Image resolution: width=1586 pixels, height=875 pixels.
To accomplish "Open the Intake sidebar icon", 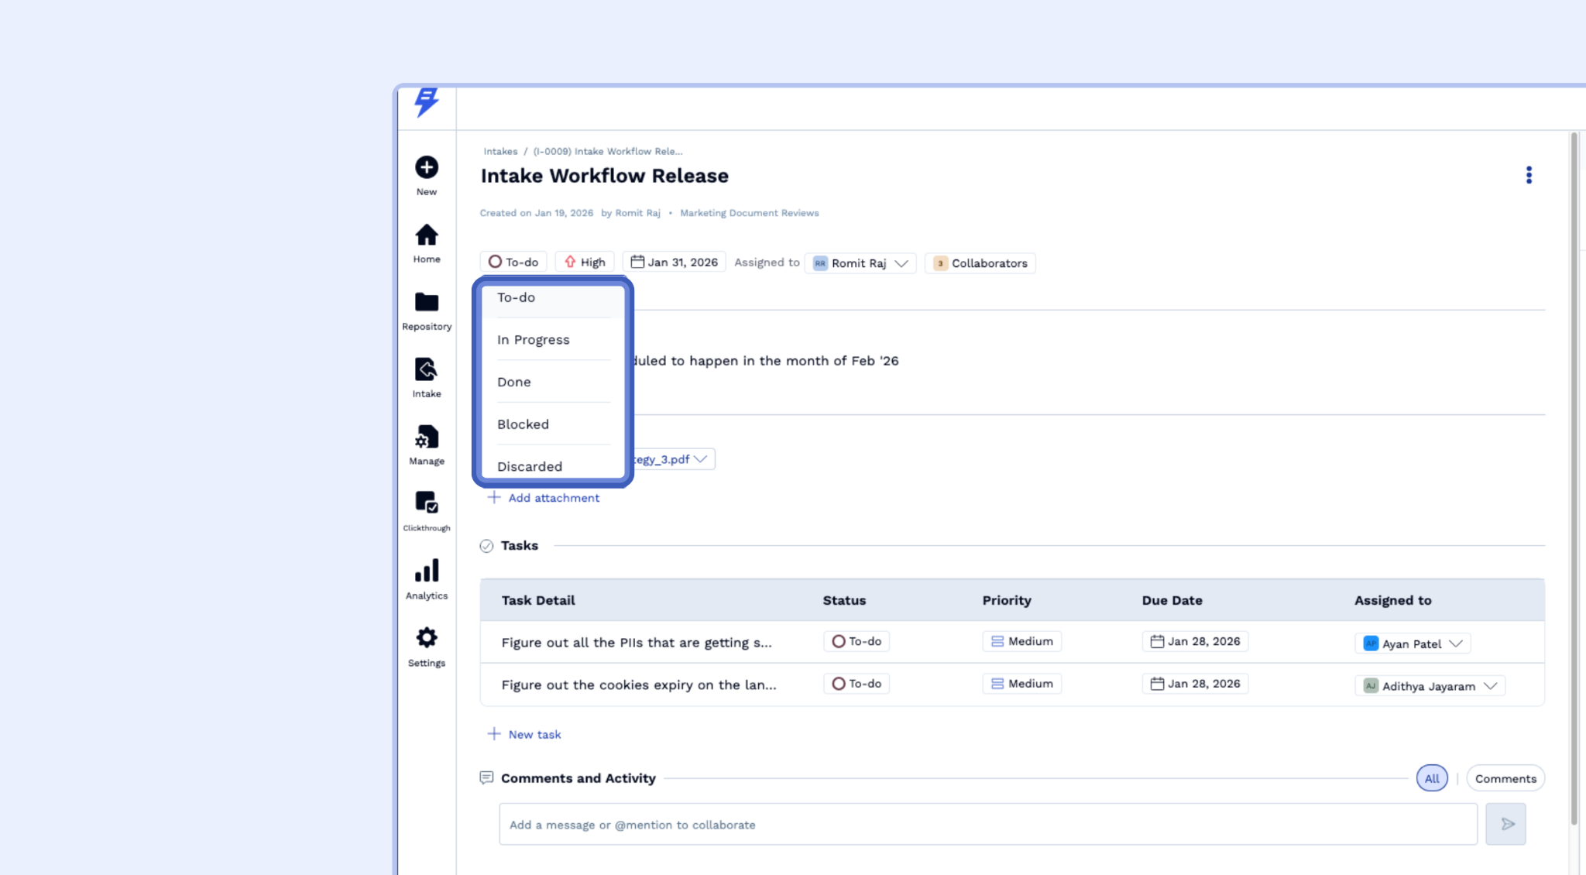I will click(x=426, y=370).
